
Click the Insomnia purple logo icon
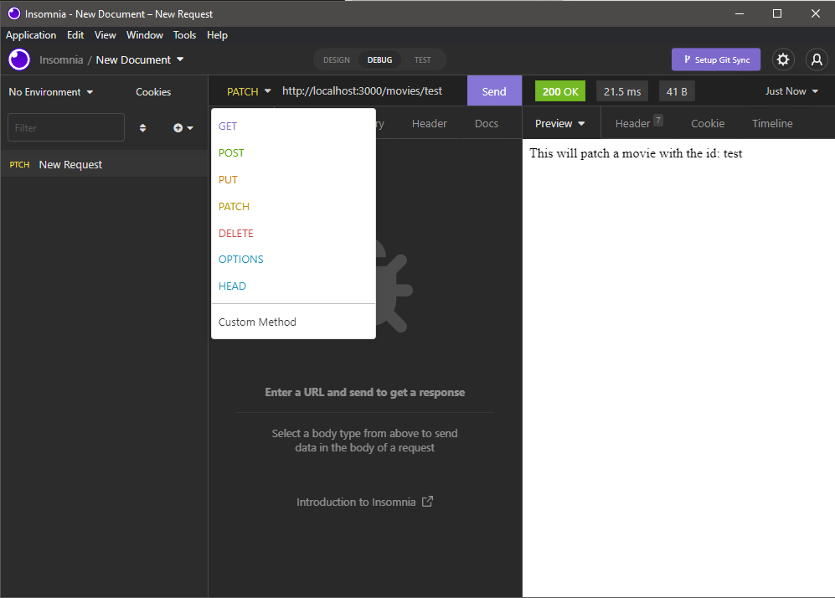click(x=19, y=59)
